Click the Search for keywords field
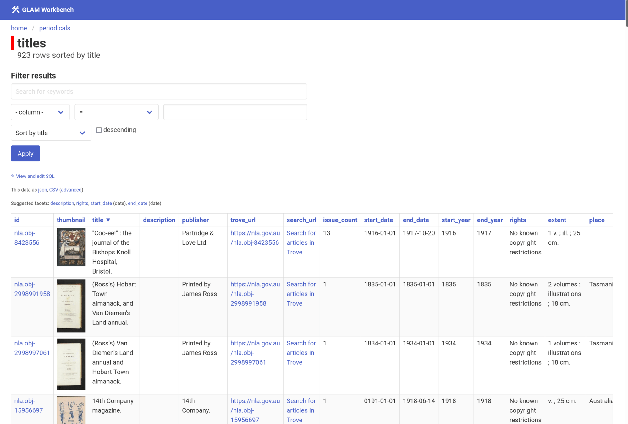This screenshot has height=424, width=628. (x=159, y=91)
